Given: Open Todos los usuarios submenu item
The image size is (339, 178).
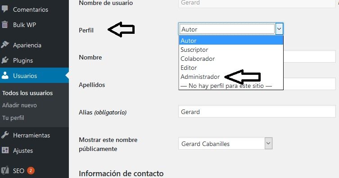Looking at the screenshot, I should click(x=27, y=93).
